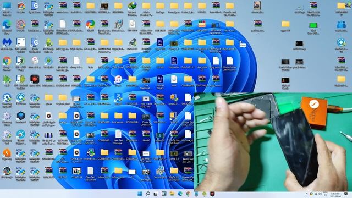This screenshot has width=352, height=198.
Task: Open the WinRAR stacked-books application icon
Action: 202,24
